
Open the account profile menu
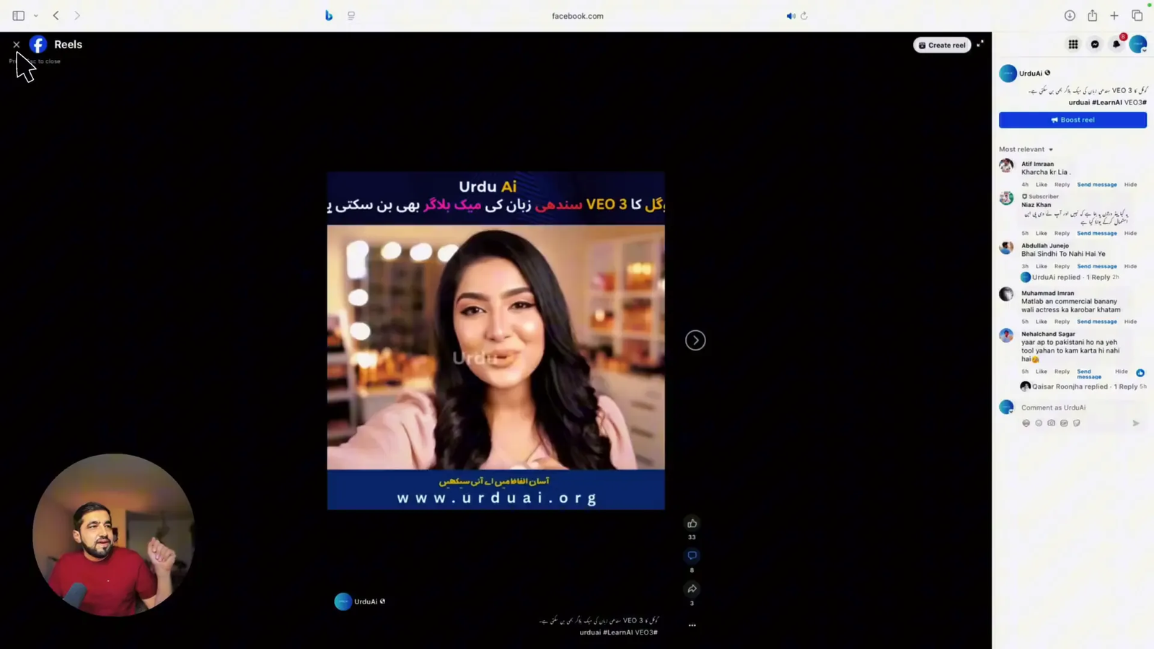pos(1138,45)
